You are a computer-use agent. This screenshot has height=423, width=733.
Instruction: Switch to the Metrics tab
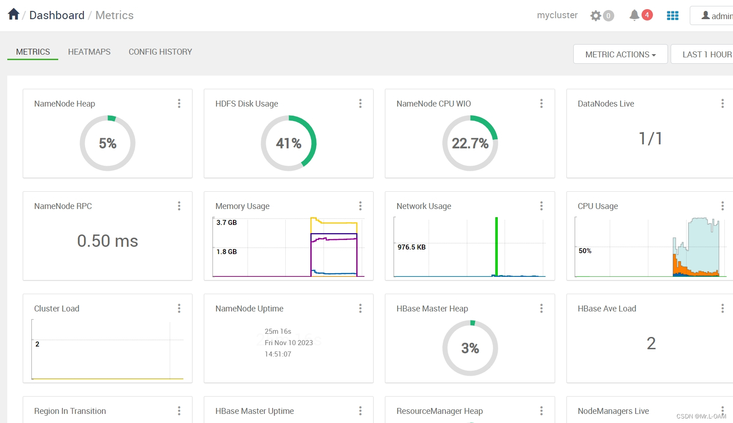pos(33,52)
